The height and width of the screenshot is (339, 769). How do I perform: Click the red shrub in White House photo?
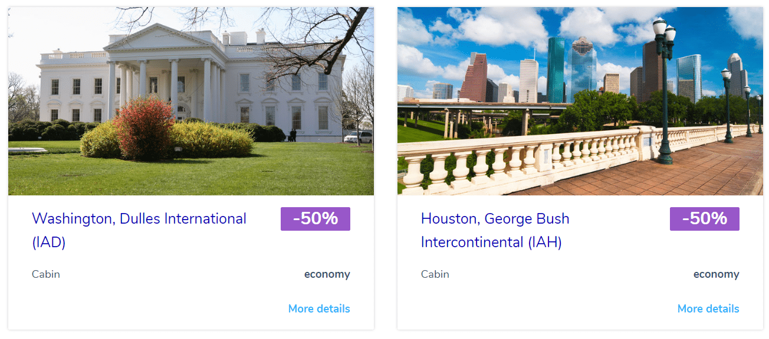tap(144, 128)
